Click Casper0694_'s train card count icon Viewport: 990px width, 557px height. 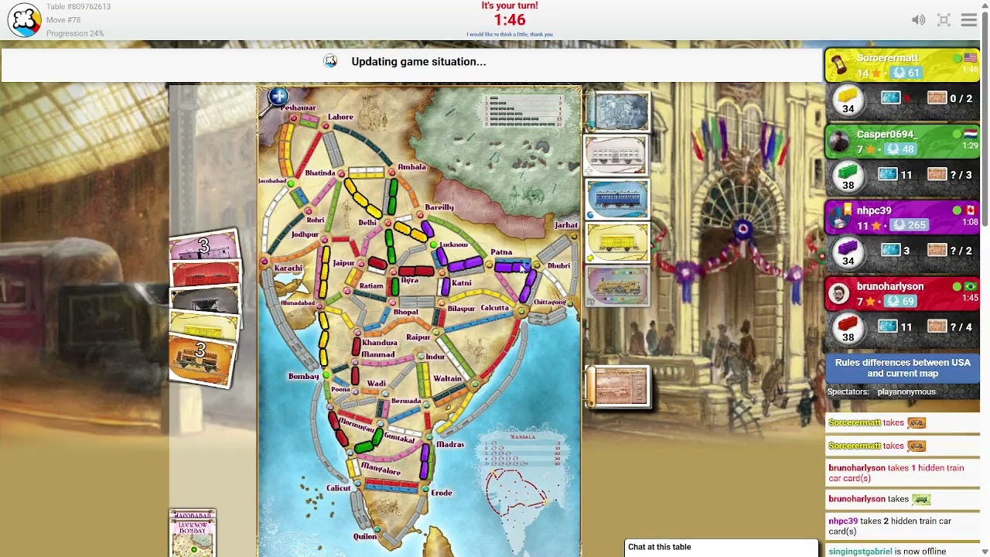tap(887, 175)
